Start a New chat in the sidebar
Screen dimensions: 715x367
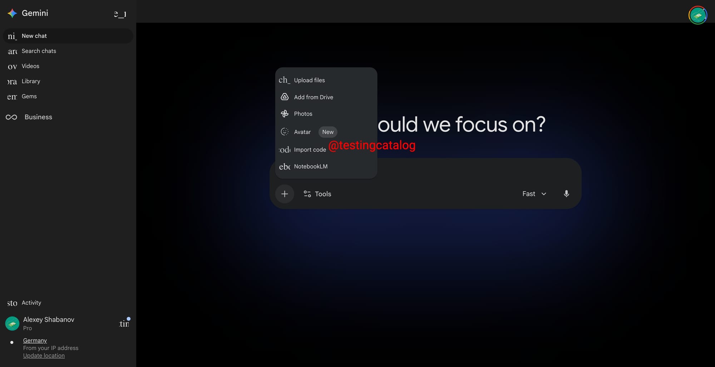(x=68, y=36)
